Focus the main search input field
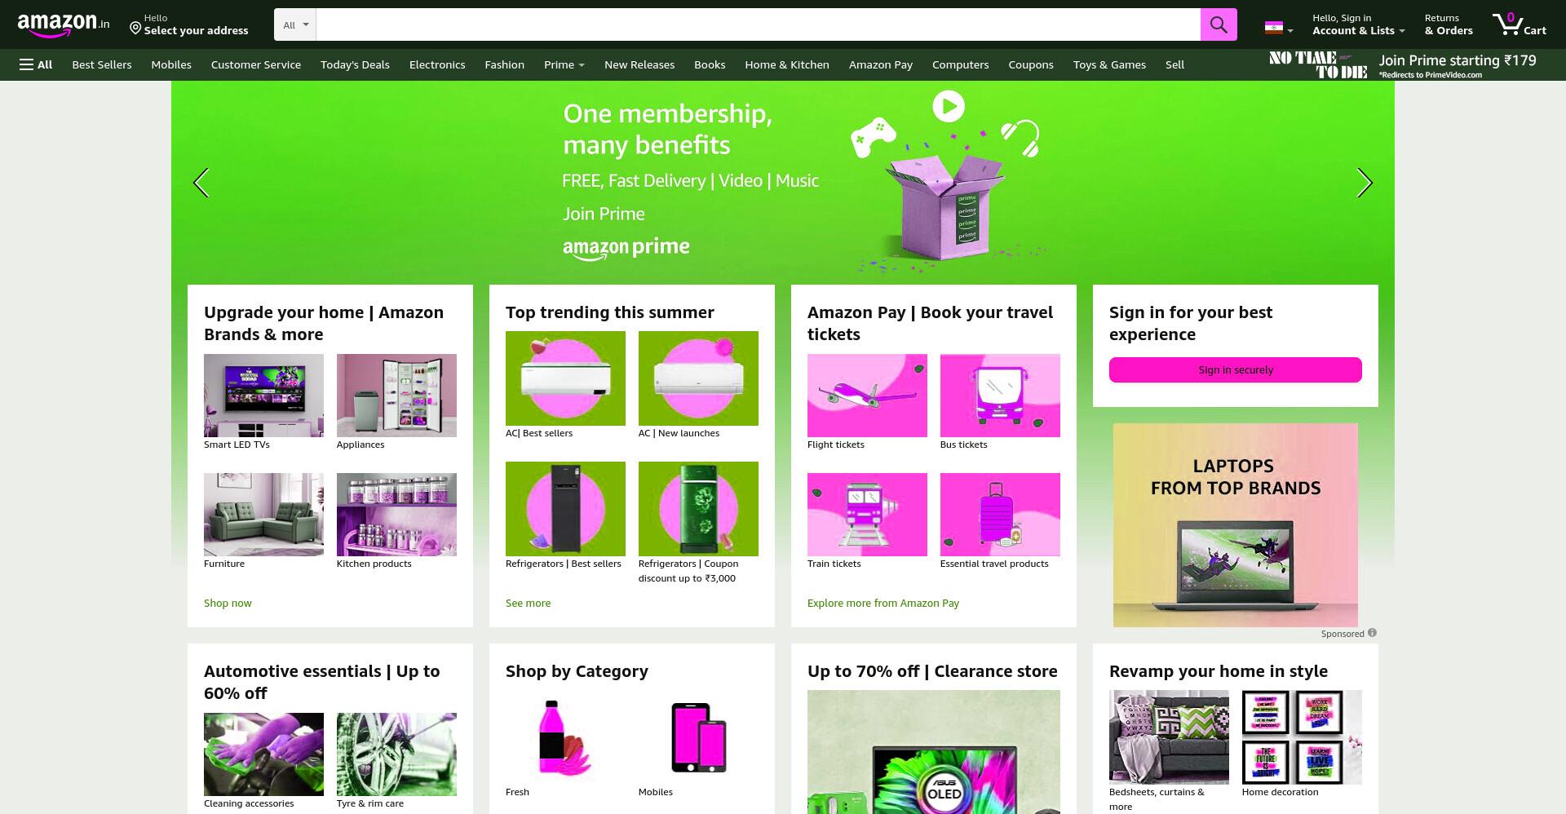This screenshot has width=1566, height=814. coord(758,24)
